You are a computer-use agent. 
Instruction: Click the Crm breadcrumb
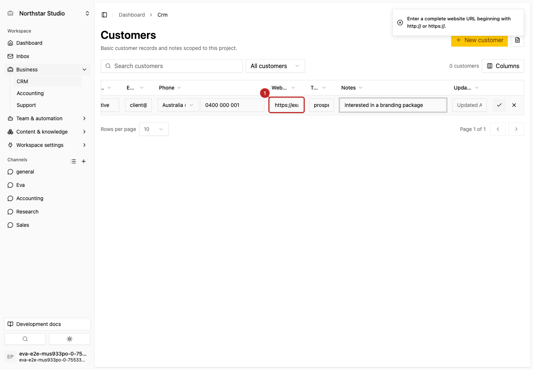point(162,15)
